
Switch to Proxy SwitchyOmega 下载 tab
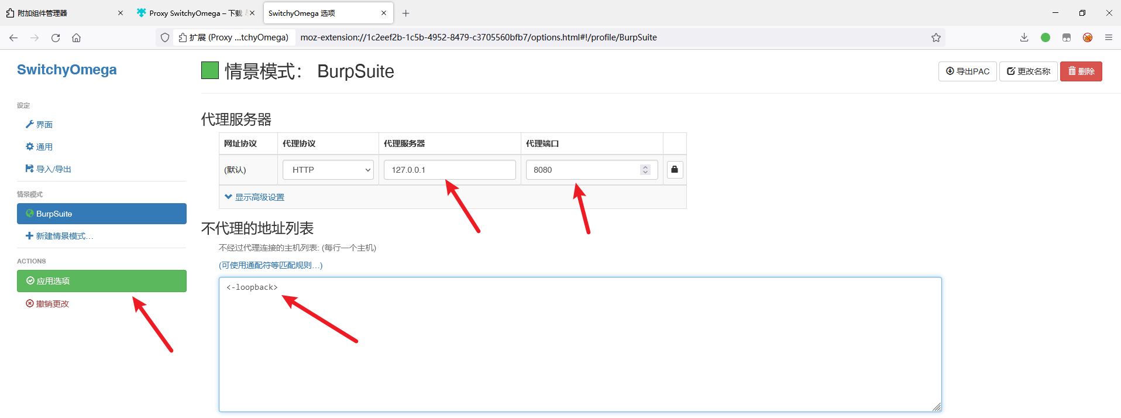pos(195,13)
